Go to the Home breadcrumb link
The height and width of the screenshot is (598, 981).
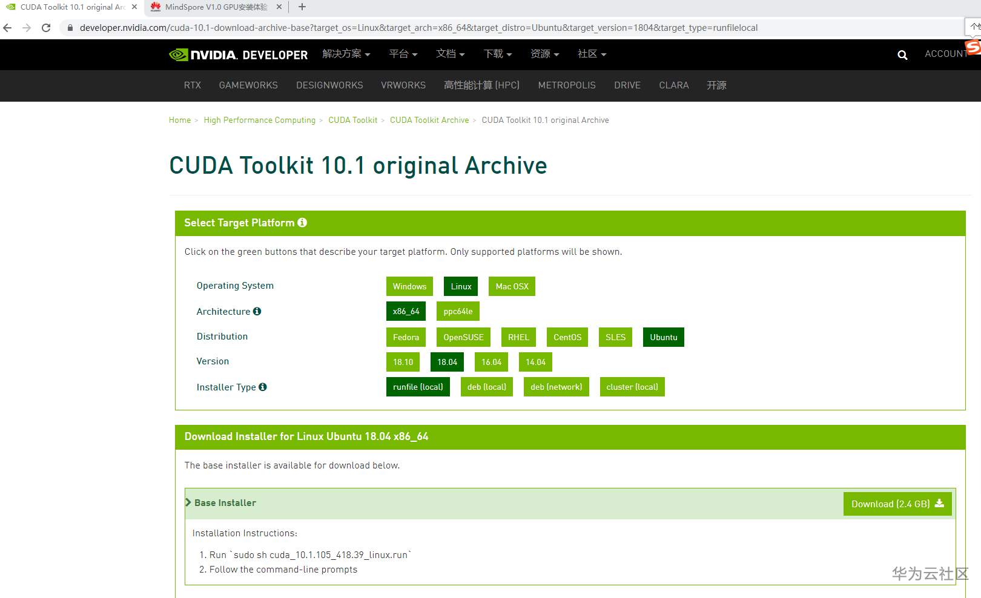(180, 120)
